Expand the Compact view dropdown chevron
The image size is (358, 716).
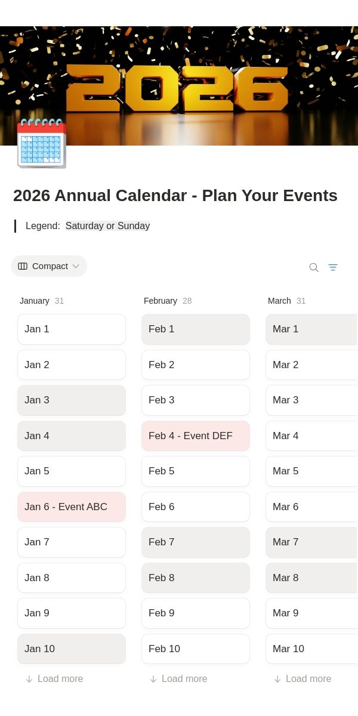click(76, 266)
